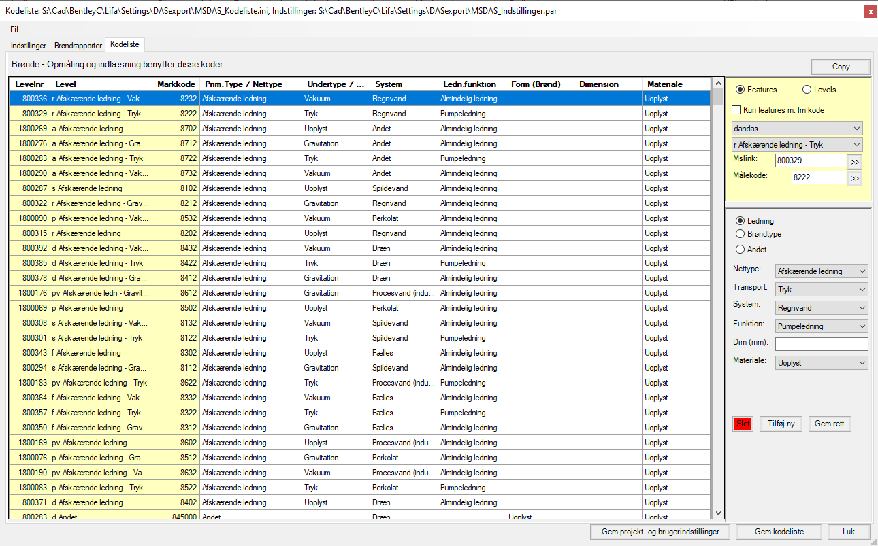
Task: Select the highlighted row with Levelnr 800336
Action: 359,99
